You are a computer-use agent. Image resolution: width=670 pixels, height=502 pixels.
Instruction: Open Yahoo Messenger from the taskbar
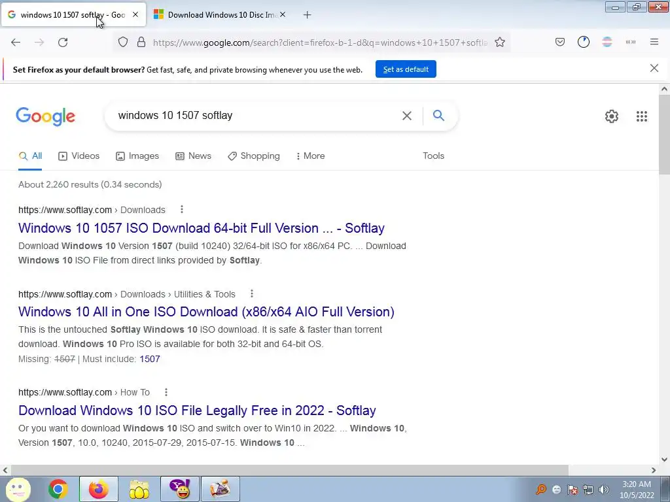[x=179, y=489]
